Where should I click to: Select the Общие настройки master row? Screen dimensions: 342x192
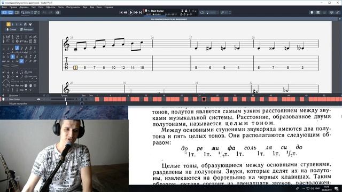pos(47,103)
